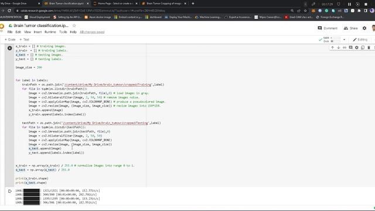Screen dimensions: 375x211
Task: Click the Share button
Action: click(x=350, y=28)
